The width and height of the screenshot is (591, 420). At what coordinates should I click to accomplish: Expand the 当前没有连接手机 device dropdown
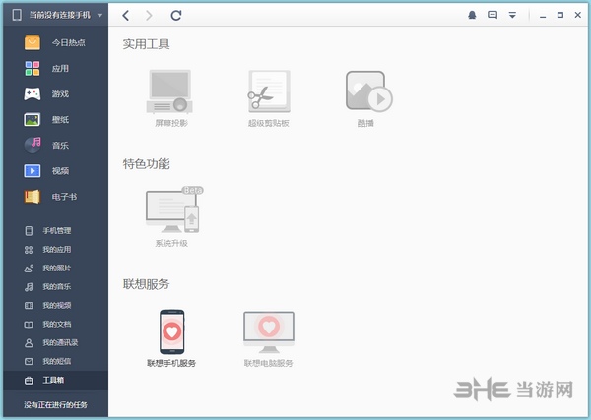pos(99,16)
